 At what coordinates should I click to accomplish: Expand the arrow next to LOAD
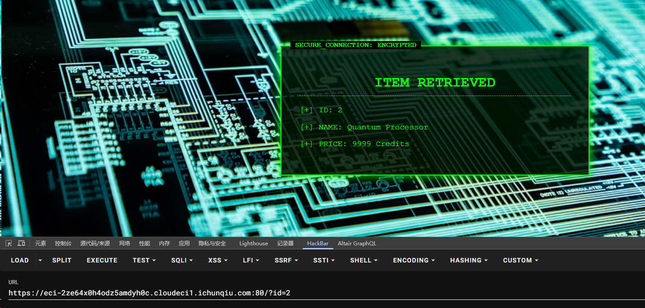[x=40, y=260]
